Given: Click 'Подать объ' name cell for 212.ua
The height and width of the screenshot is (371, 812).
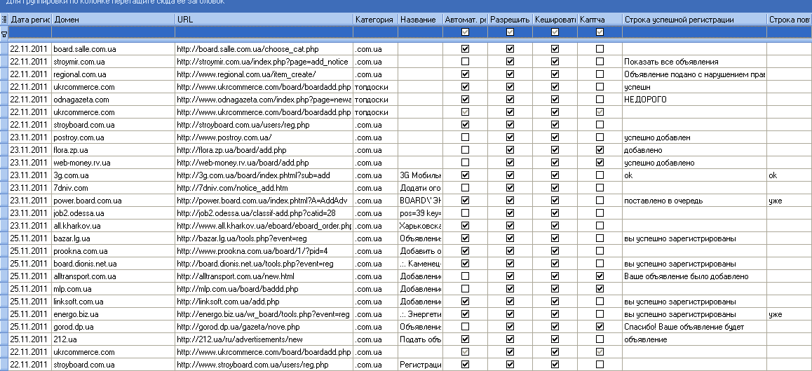Looking at the screenshot, I should 420,339.
